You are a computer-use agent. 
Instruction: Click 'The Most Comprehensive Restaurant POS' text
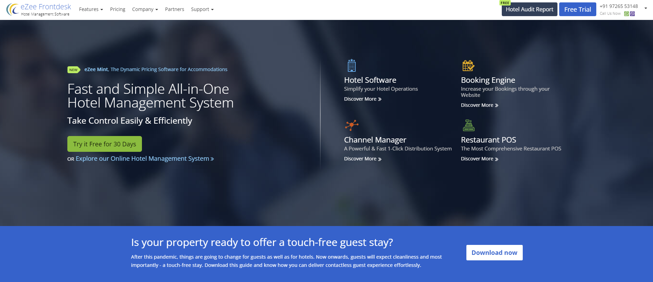tap(511, 149)
